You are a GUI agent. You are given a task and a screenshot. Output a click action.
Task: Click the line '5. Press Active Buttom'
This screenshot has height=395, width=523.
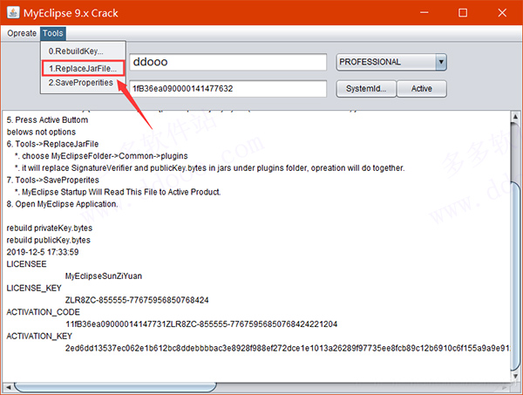47,120
